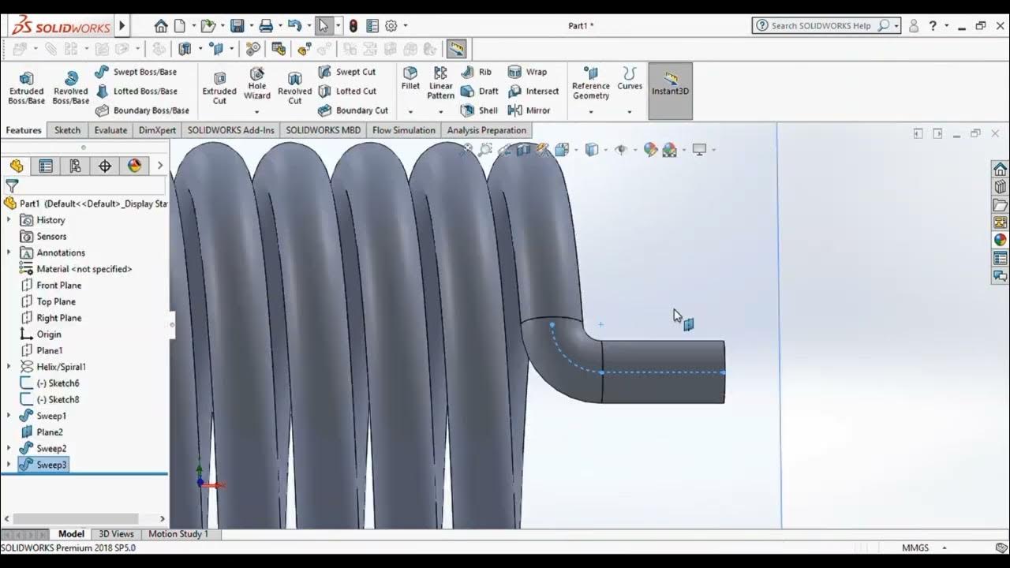This screenshot has height=568, width=1010.
Task: Open the DisplayManager tab icon
Action: [x=135, y=166]
